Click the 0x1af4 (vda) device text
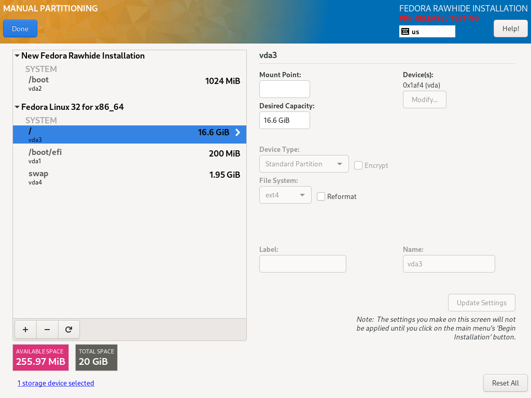Screen dimensions: 531x398 (x=421, y=86)
